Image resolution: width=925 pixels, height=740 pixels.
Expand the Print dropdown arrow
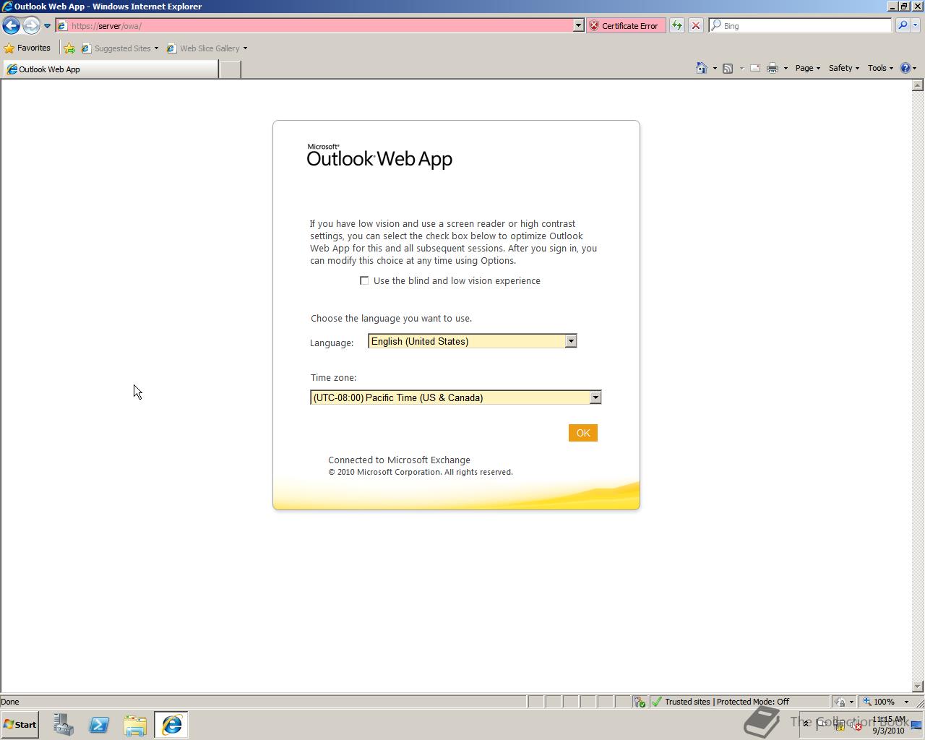tap(786, 68)
